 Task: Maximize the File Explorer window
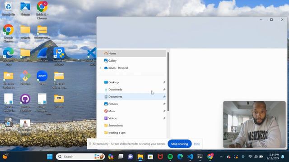point(271,20)
